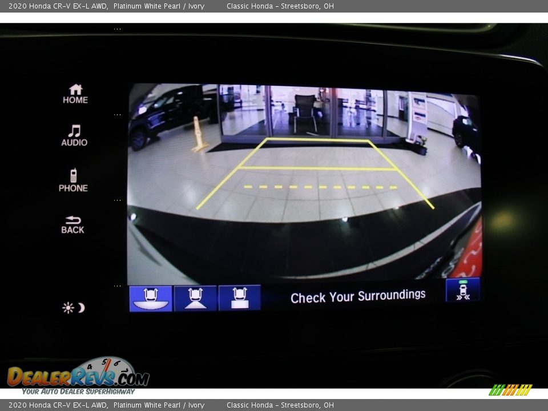
Task: Click the DealerRevs.com logo
Action: coord(78,377)
